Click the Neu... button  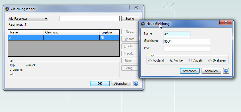tap(130, 32)
